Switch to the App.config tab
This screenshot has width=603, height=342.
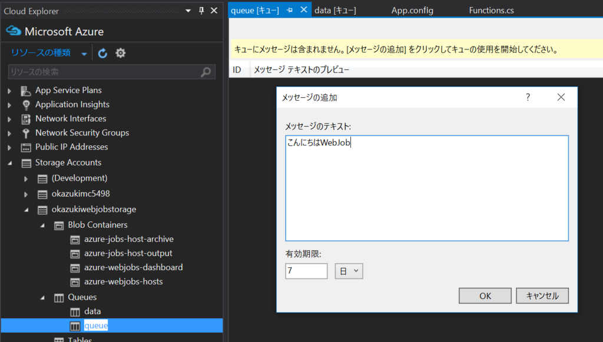412,11
